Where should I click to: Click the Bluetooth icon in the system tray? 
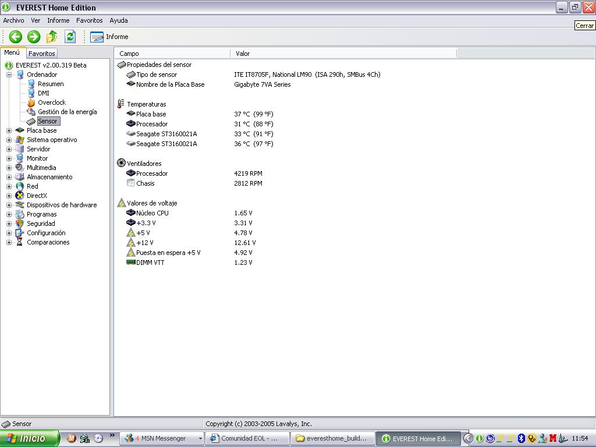tap(521, 438)
